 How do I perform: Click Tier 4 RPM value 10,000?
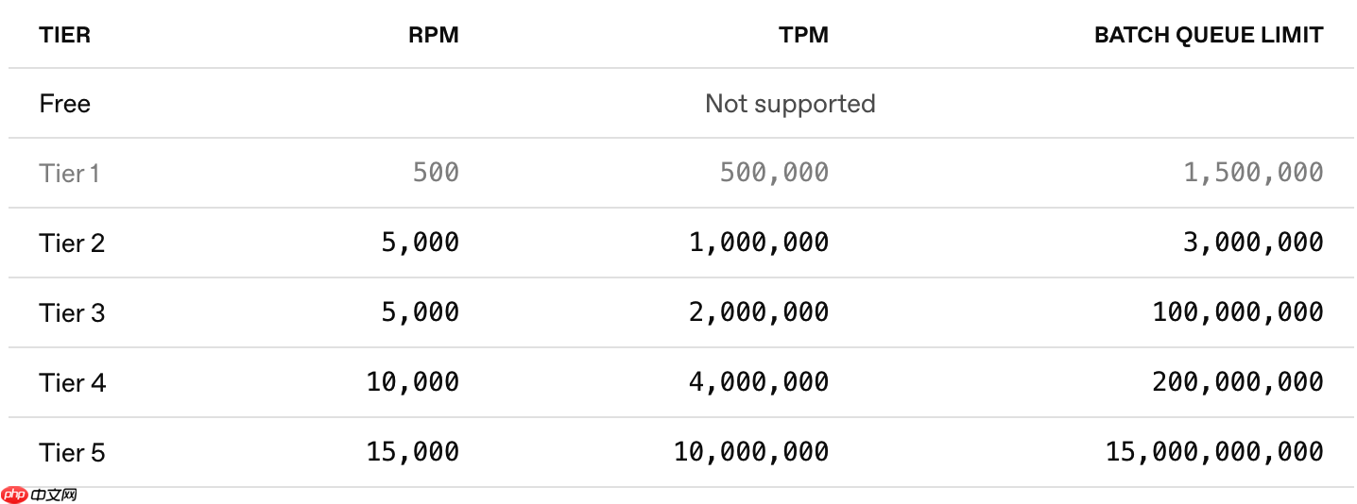coord(413,382)
